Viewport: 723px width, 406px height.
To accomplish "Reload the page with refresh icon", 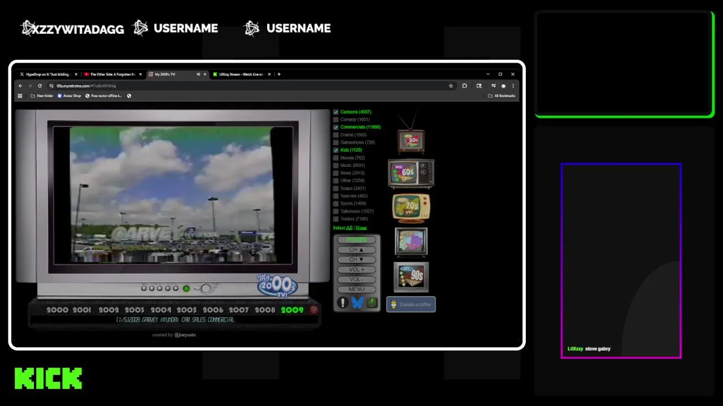I will click(40, 86).
